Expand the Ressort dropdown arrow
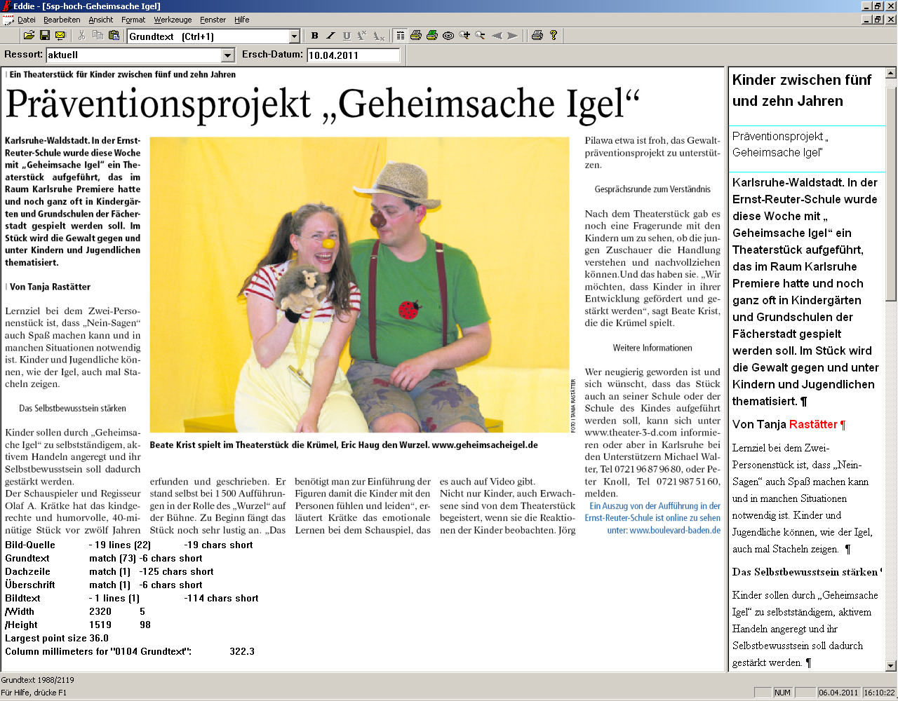 point(227,55)
